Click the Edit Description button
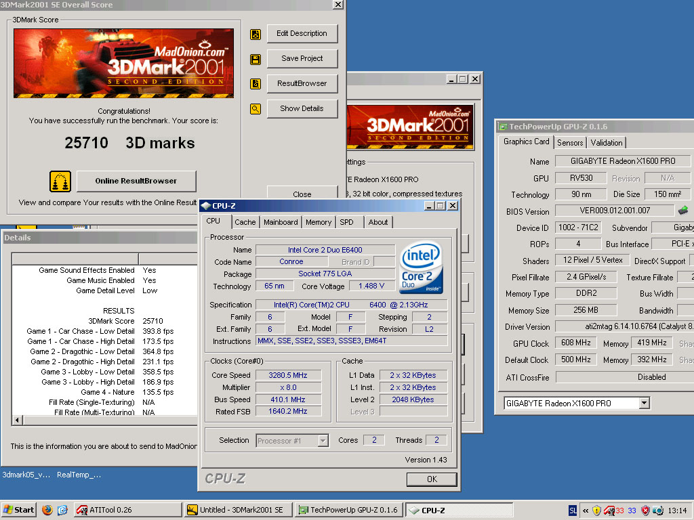694x520 pixels. [302, 34]
